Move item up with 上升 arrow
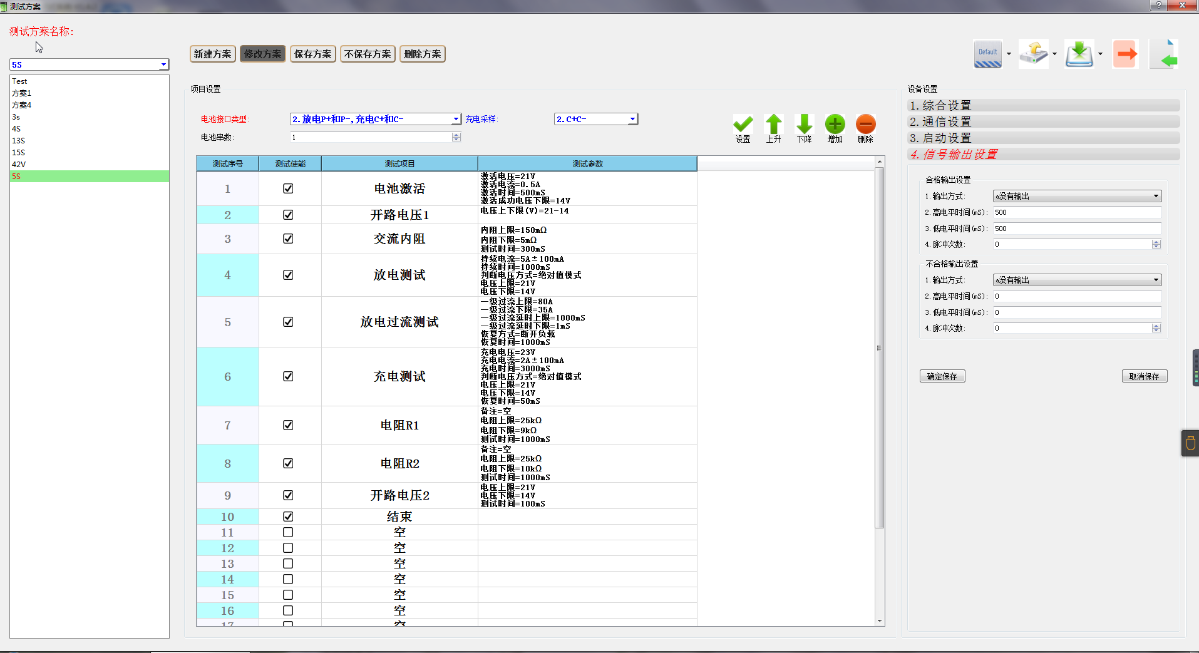The width and height of the screenshot is (1199, 653). [773, 125]
